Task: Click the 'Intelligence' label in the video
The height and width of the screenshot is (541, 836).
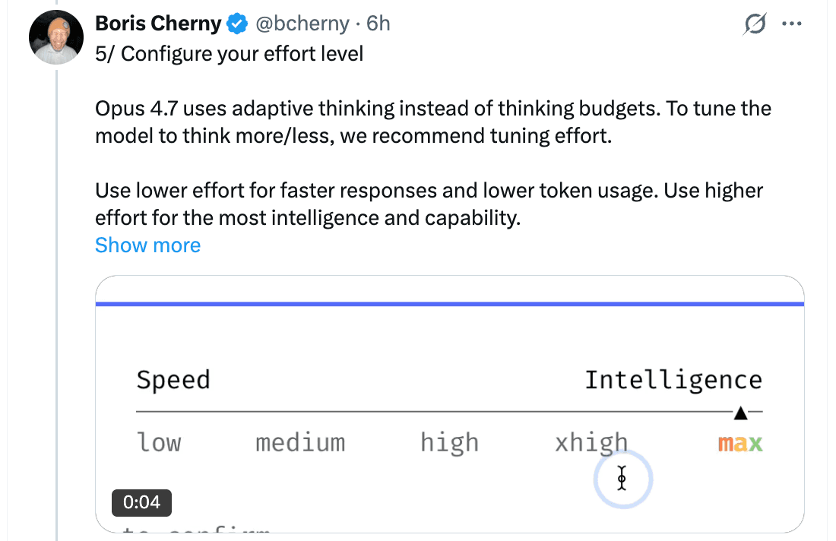Action: point(673,379)
